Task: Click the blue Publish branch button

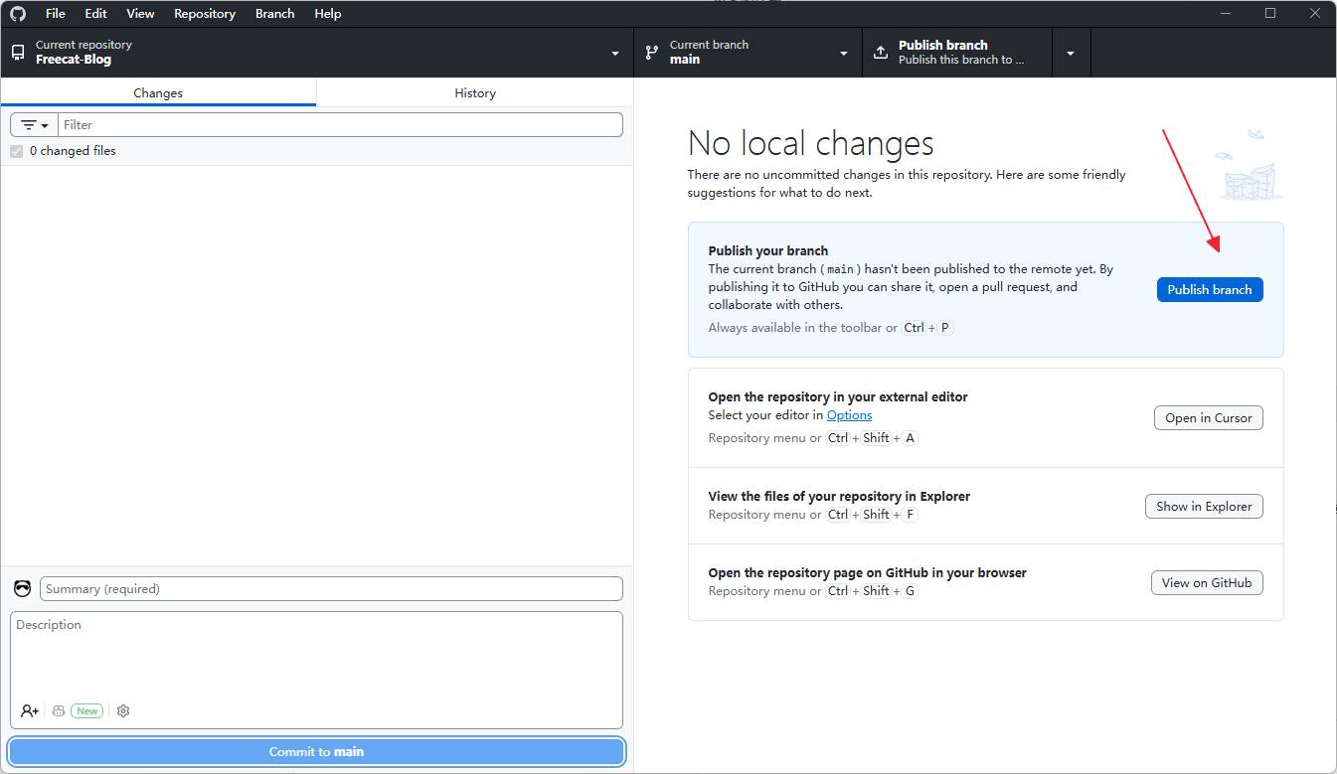Action: coord(1210,289)
